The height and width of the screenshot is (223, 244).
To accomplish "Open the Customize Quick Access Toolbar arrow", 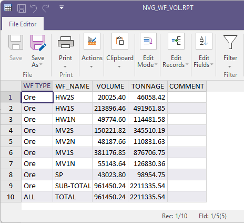I will click(x=62, y=7).
